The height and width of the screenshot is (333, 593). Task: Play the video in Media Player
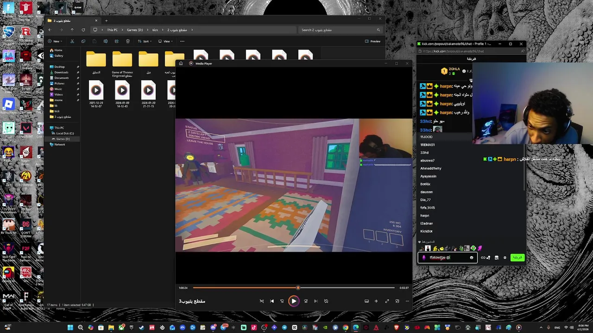294,301
